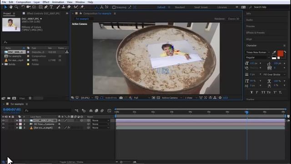This screenshot has height=164, width=291.
Task: Select the DSC_008 footage item in Project
Action: (x=15, y=52)
